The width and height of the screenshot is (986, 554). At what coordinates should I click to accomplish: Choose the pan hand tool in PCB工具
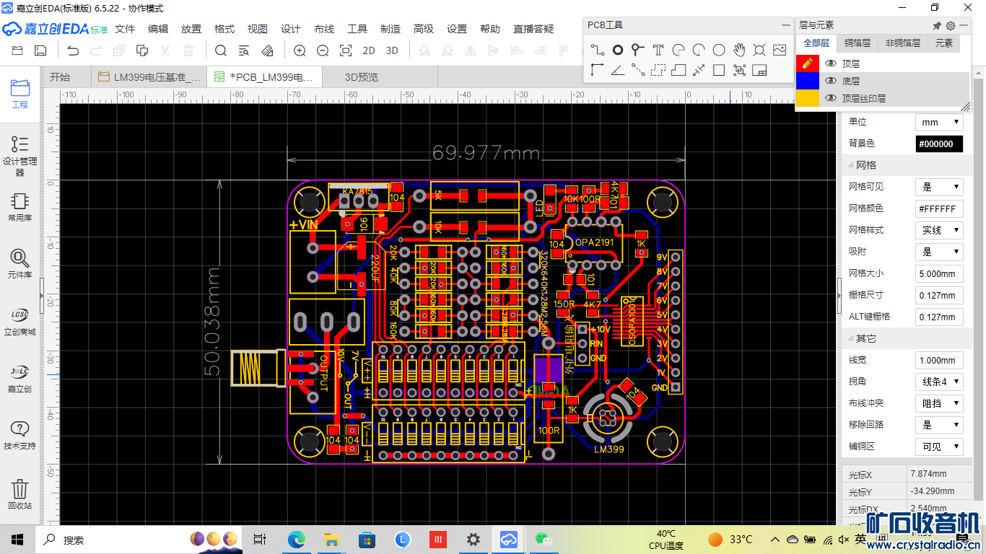[739, 50]
